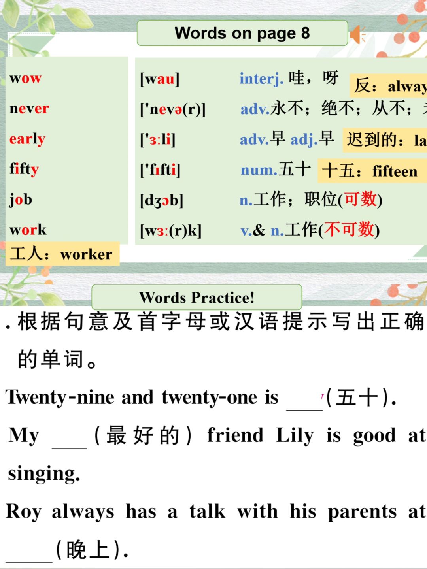Image resolution: width=427 pixels, height=569 pixels.
Task: Click the '反: always' note box
Action: pos(389,85)
